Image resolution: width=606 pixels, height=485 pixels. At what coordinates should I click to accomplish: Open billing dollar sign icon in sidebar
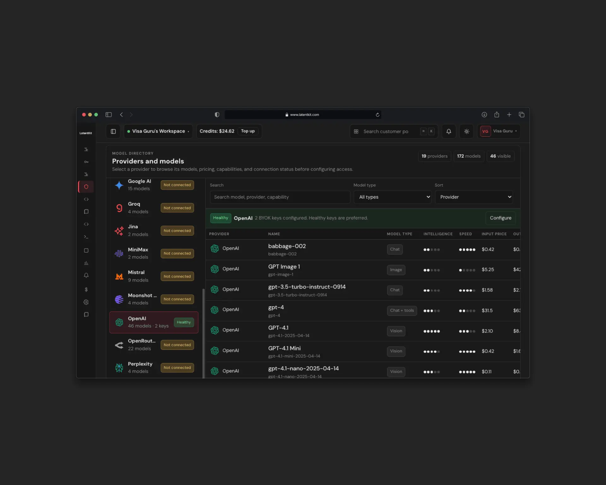(86, 290)
